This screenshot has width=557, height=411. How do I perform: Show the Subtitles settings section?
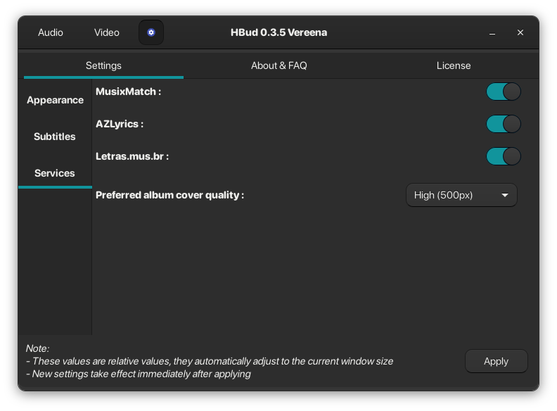tap(55, 137)
